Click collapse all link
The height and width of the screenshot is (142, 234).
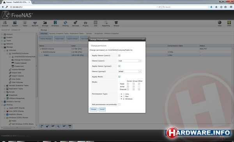click(x=16, y=30)
